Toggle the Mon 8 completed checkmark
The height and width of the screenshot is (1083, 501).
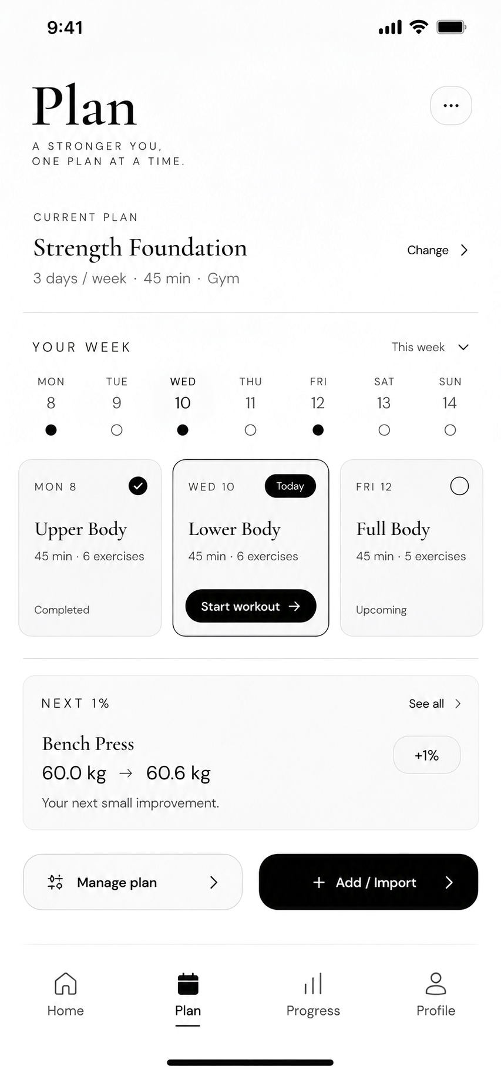138,486
